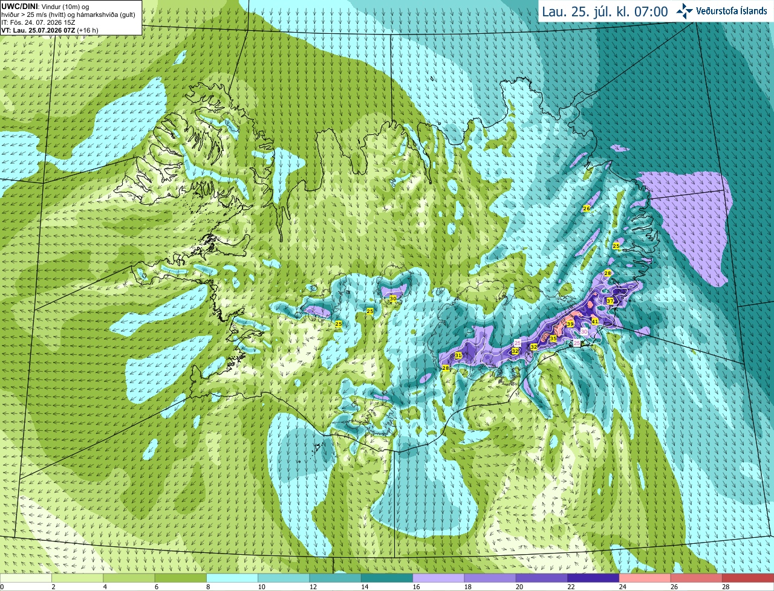The width and height of the screenshot is (774, 591).
Task: Select the yellow 26 gust marker
Action: tap(587, 208)
